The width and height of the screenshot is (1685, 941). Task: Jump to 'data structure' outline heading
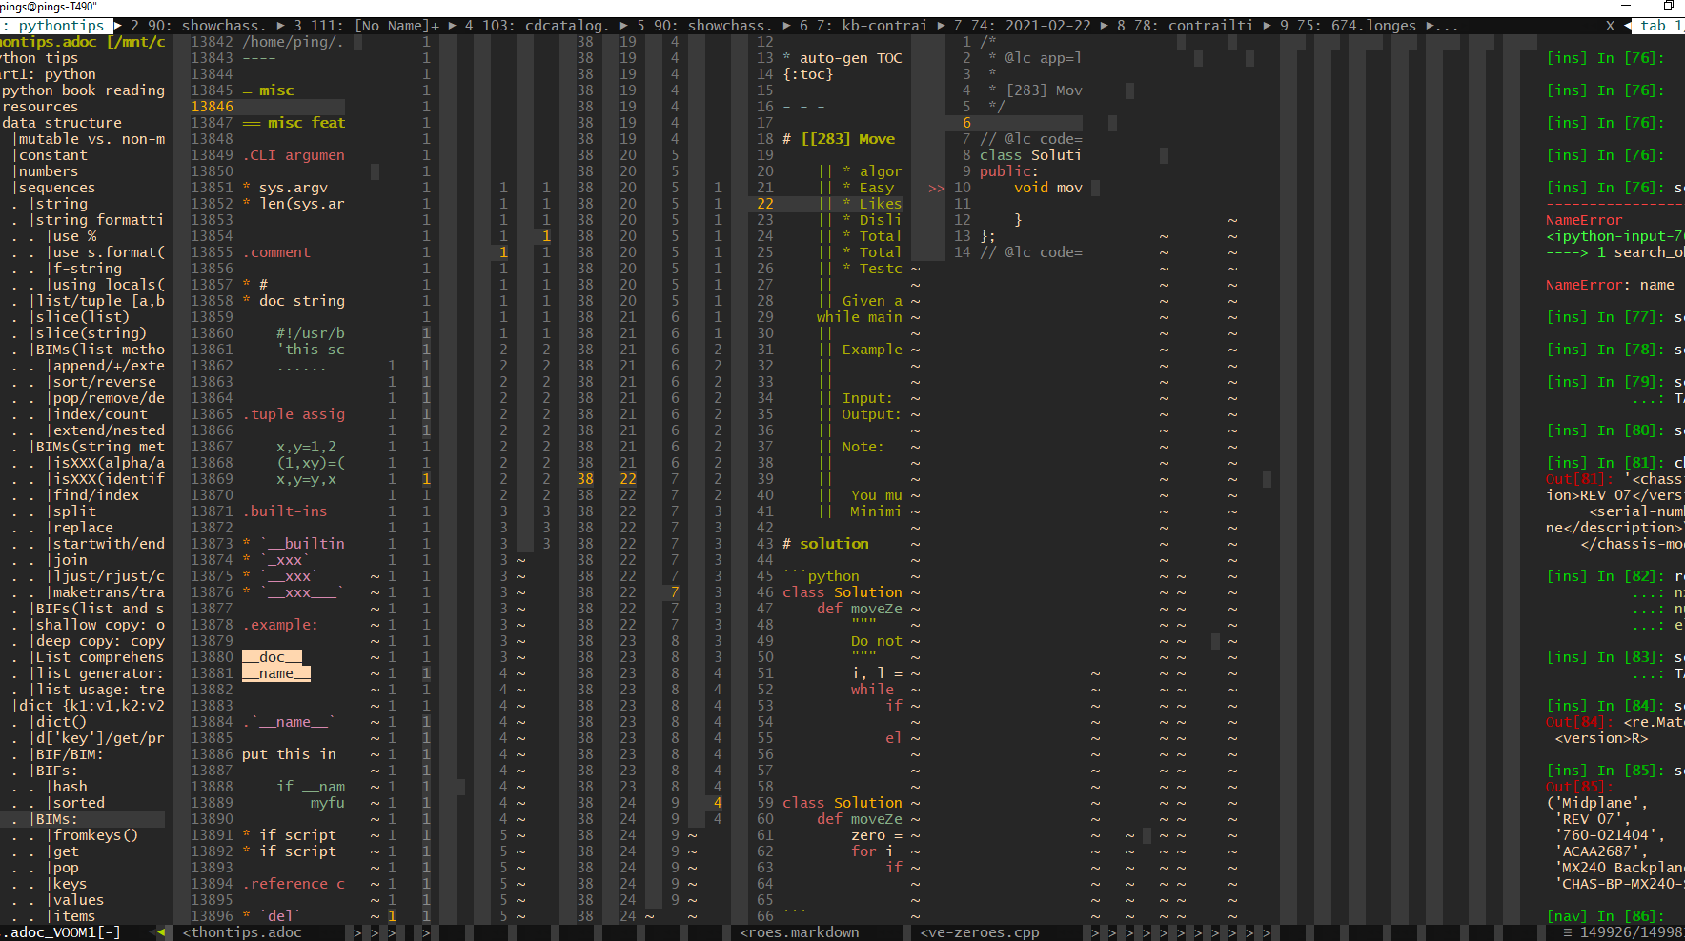tap(62, 123)
